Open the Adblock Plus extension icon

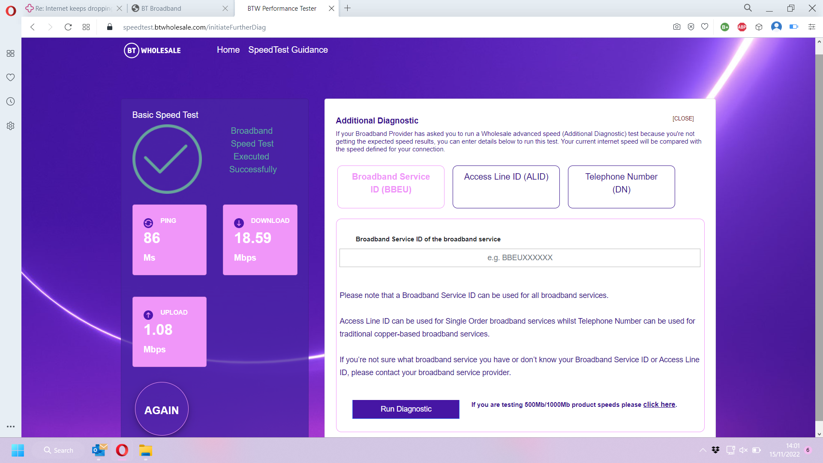click(742, 27)
